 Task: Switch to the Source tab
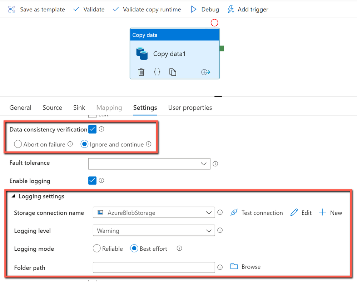tap(53, 107)
